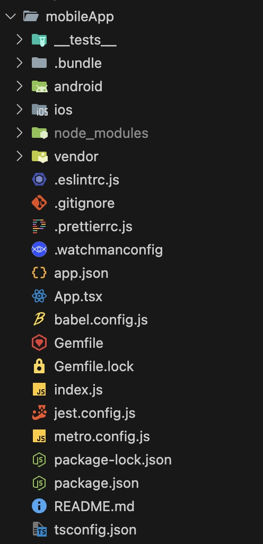Click the Prettier icon beside .prettierrc.js
This screenshot has height=544, width=263.
pyautogui.click(x=39, y=226)
